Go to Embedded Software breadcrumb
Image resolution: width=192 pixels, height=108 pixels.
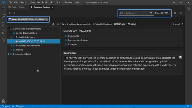pos(103,24)
